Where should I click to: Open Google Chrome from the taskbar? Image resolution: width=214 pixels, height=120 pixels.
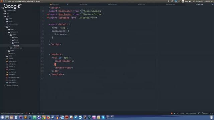44,117
